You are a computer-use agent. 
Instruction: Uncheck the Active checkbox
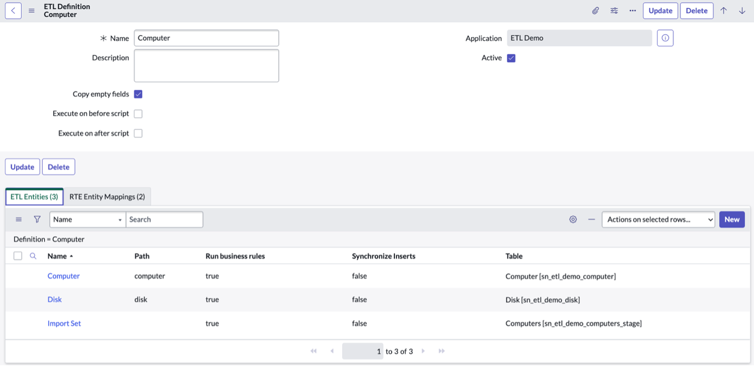pos(511,58)
